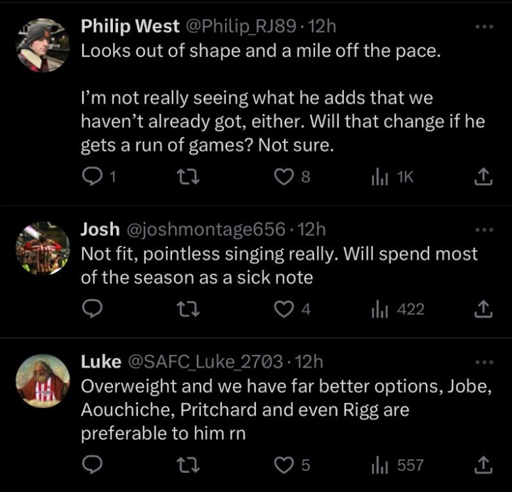Open @joshmontage656 profile handle
Viewport: 512px width, 492px height.
(205, 230)
